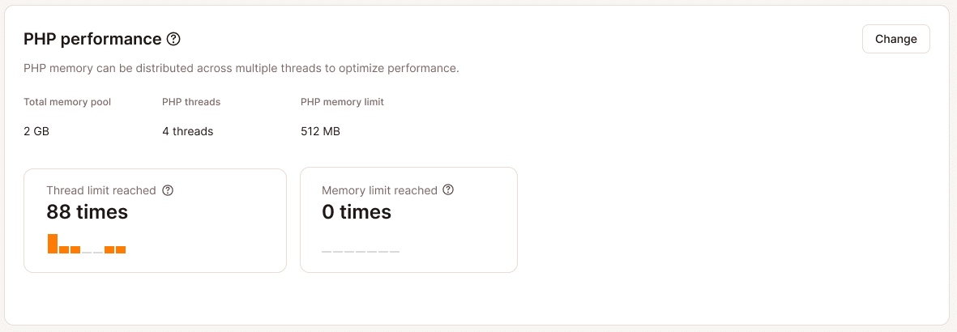Click the 0 times count
The image size is (957, 332).
tap(357, 212)
